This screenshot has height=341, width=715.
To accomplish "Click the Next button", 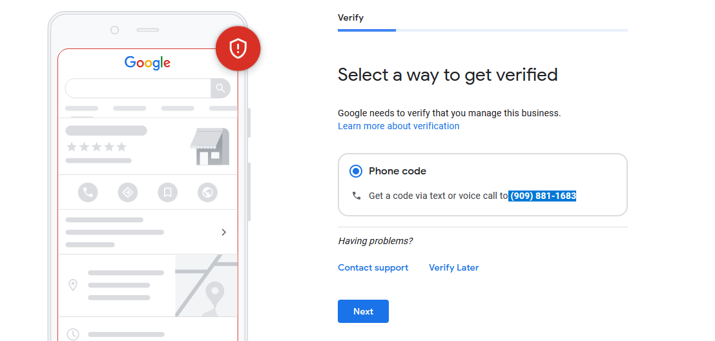I will click(364, 311).
